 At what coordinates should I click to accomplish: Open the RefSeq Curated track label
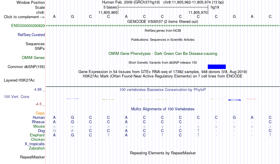[x=31, y=35]
